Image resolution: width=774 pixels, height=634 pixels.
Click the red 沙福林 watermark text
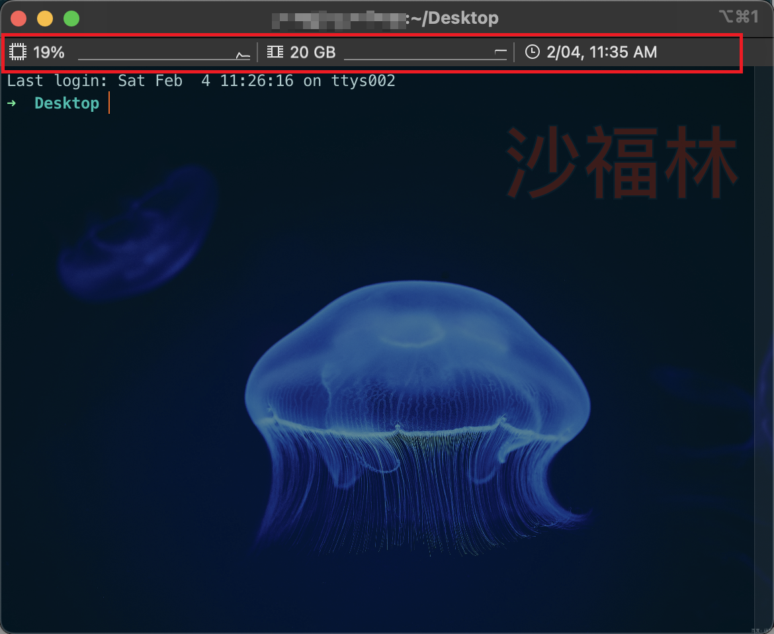pyautogui.click(x=621, y=163)
